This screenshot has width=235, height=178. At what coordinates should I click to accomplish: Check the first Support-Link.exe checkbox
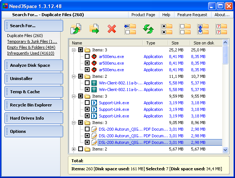(87, 103)
